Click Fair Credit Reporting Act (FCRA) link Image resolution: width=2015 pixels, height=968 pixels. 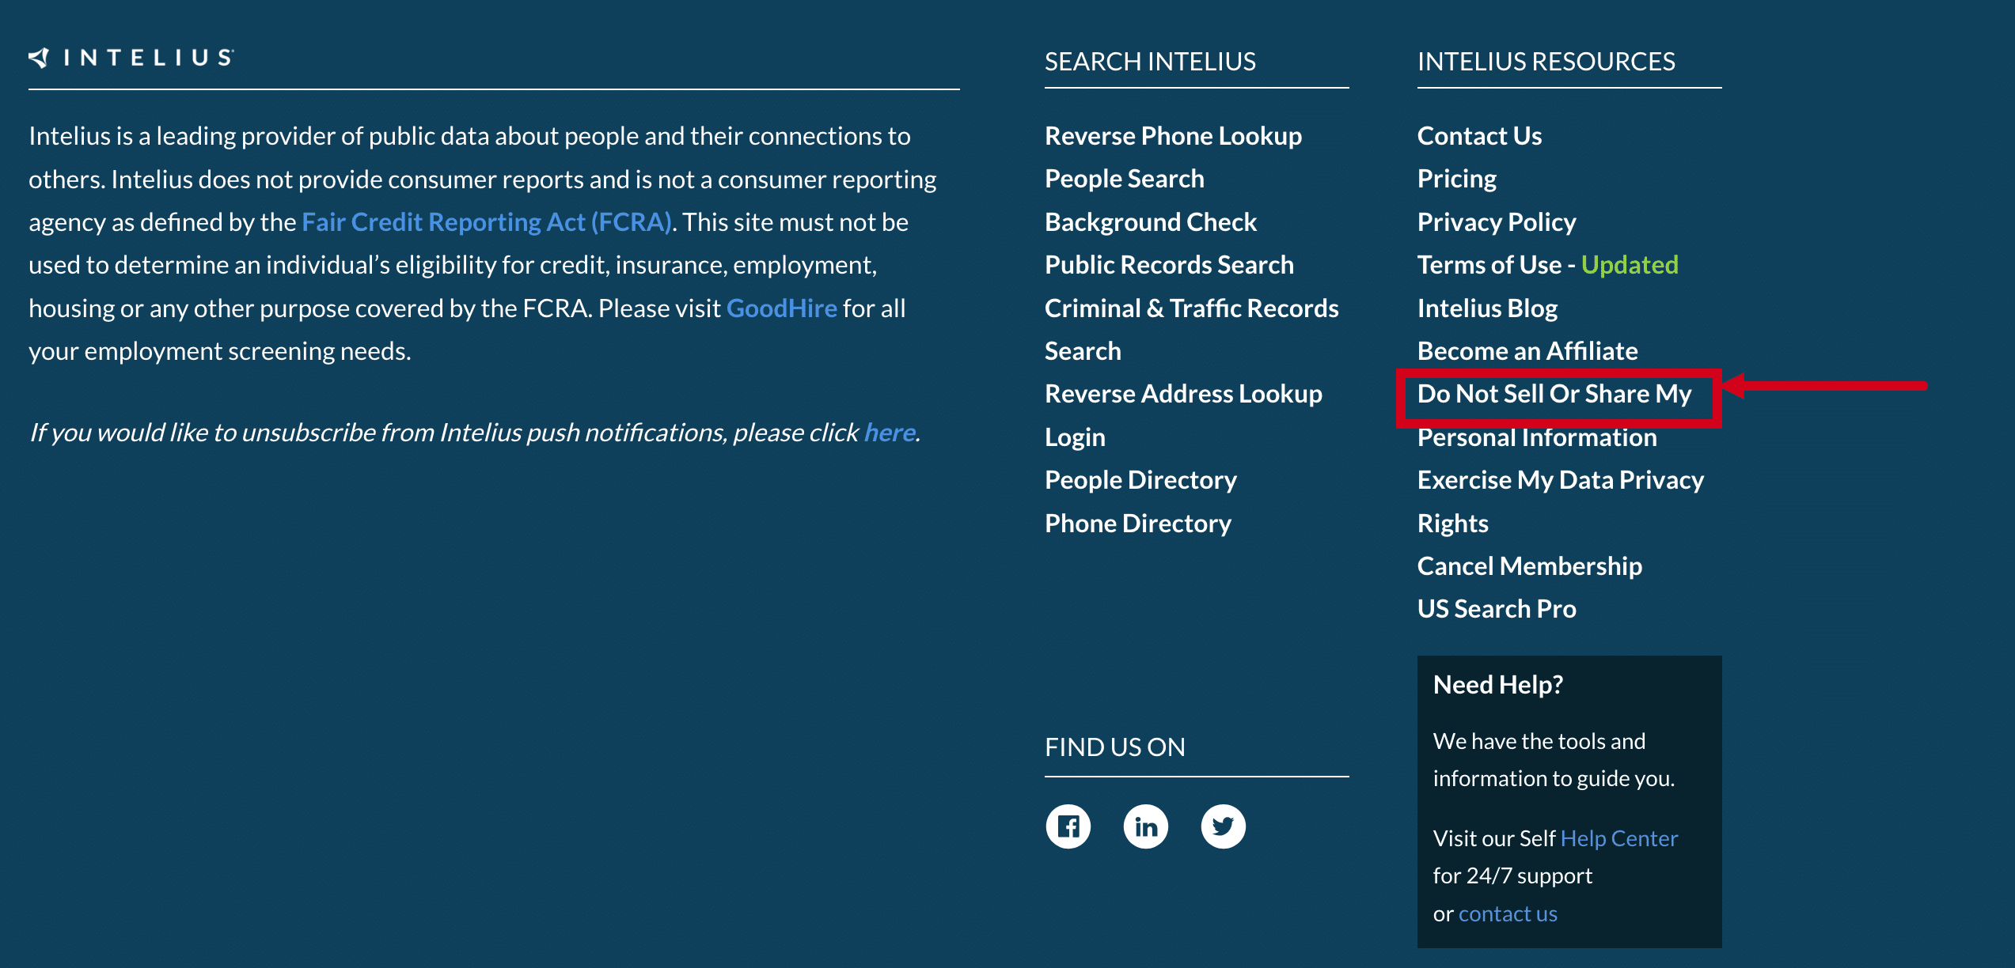[x=486, y=222]
